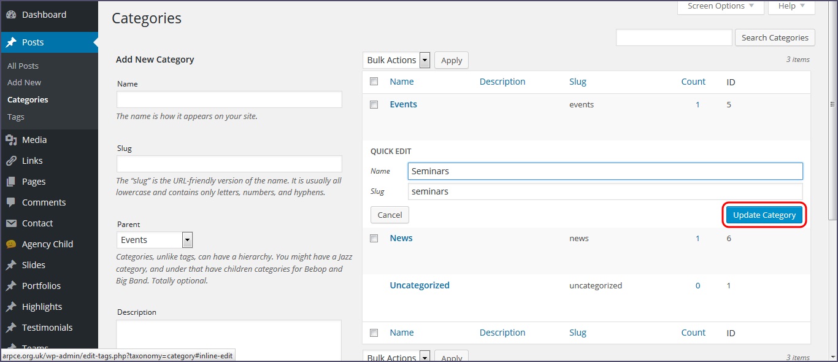The image size is (838, 362).
Task: Click the Dashboard gauge icon in sidebar
Action: (11, 15)
